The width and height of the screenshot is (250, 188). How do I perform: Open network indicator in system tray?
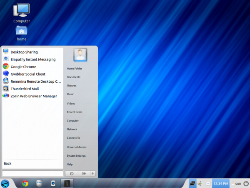pyautogui.click(x=192, y=183)
